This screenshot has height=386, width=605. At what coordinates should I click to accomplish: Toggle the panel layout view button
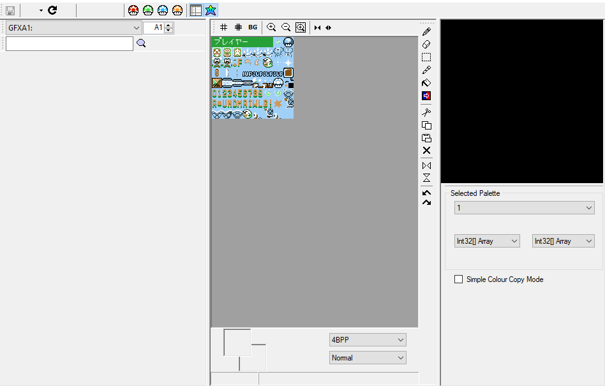click(x=196, y=10)
